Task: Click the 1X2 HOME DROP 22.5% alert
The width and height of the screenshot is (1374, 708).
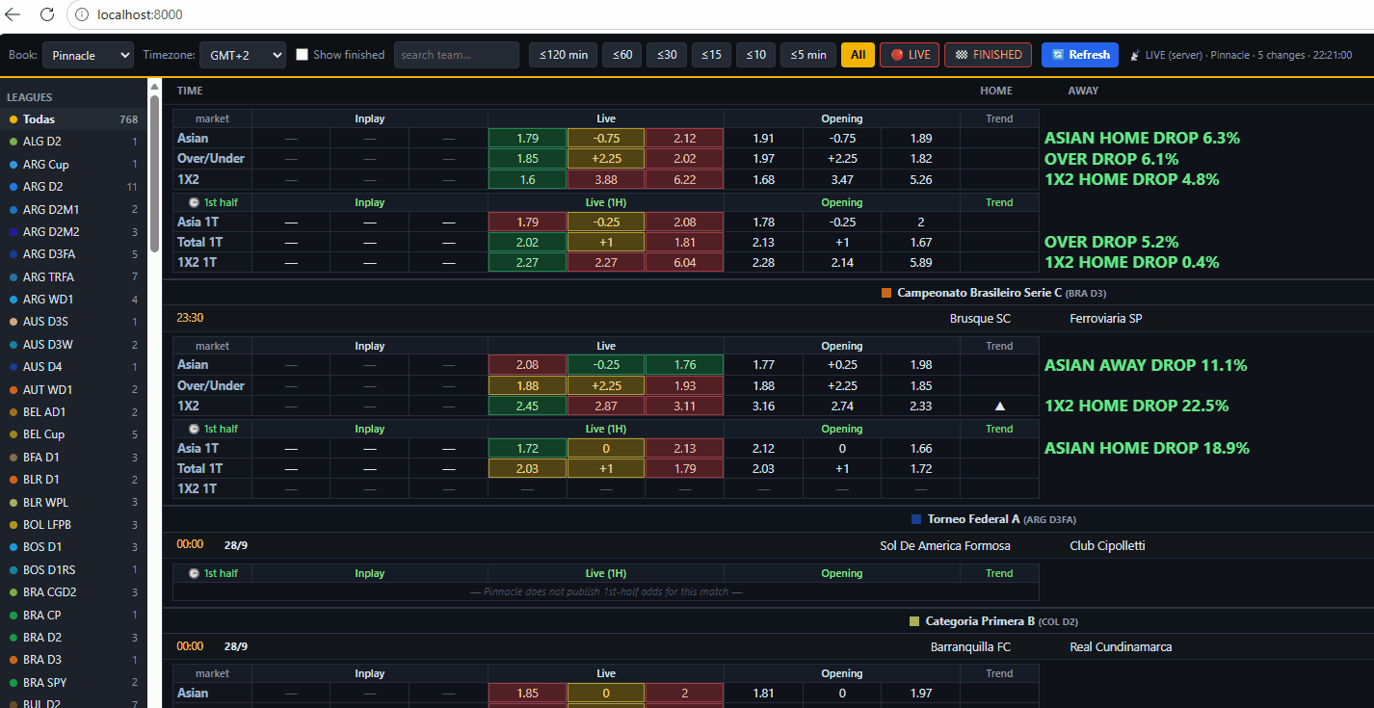Action: click(1136, 406)
